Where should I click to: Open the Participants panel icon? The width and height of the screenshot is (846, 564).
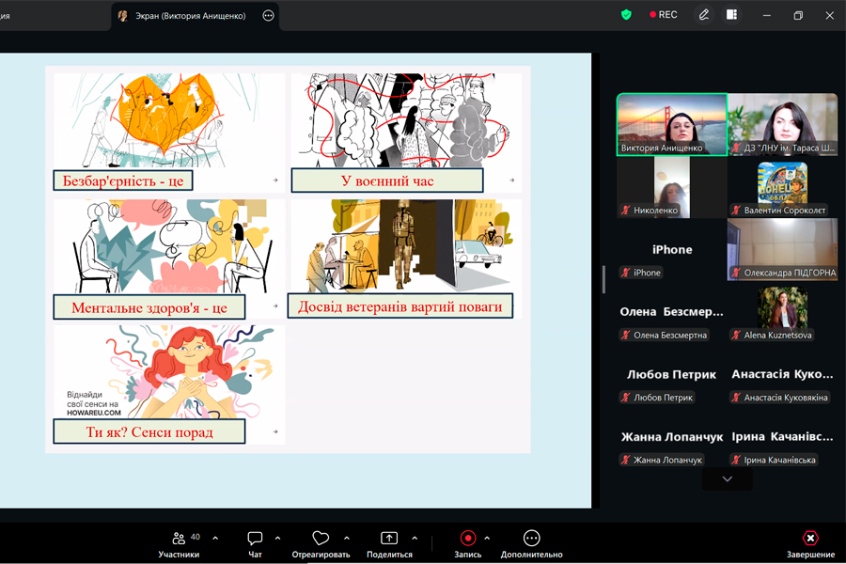179,538
